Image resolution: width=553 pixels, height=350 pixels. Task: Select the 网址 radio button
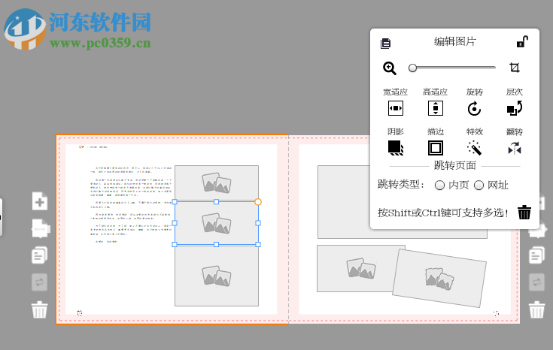(479, 186)
